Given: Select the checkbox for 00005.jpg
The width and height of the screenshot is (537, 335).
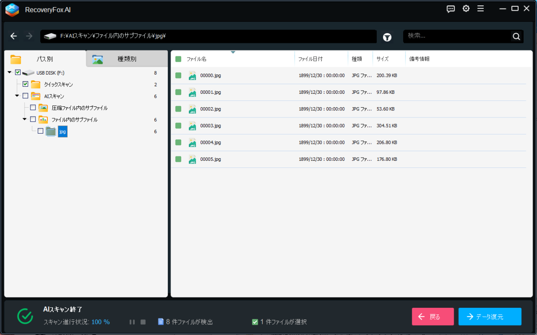Looking at the screenshot, I should (x=178, y=159).
